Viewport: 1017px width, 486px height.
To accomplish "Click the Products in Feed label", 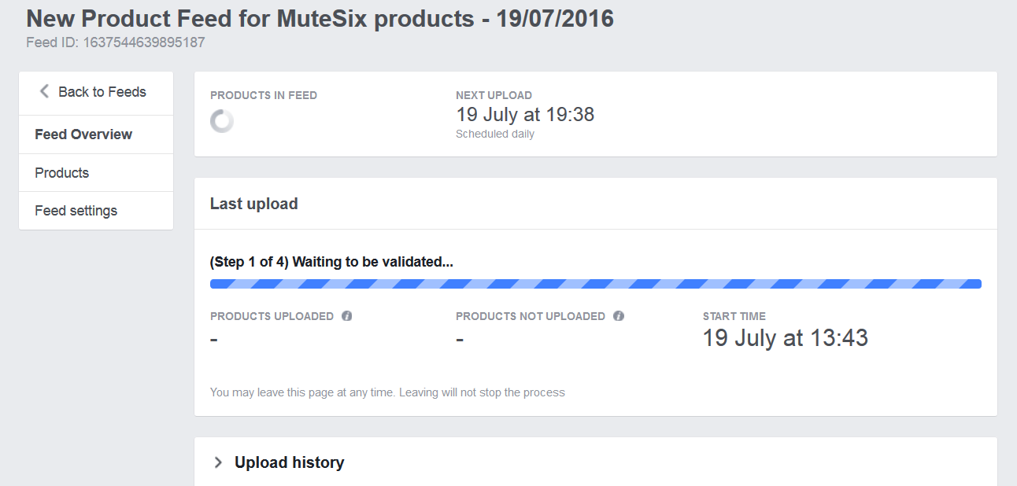I will [x=264, y=95].
